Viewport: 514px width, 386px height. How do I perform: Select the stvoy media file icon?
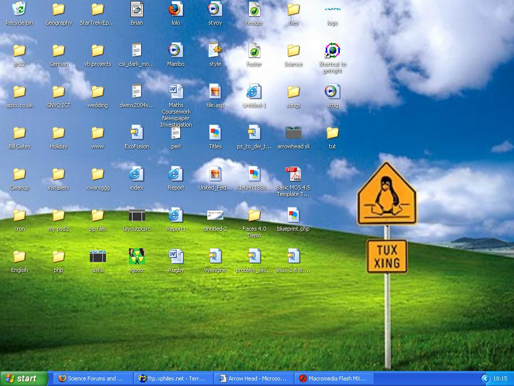pos(215,10)
